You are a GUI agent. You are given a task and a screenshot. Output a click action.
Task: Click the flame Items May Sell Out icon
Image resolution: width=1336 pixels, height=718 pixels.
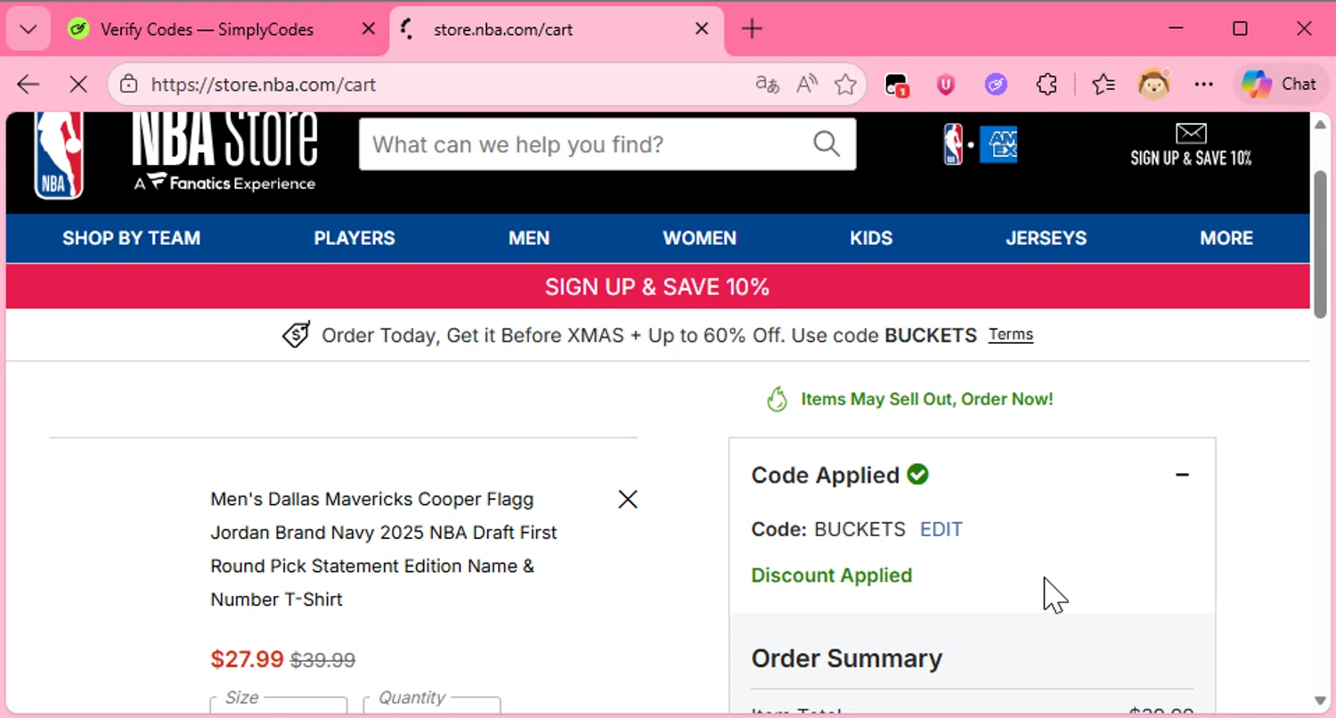777,399
